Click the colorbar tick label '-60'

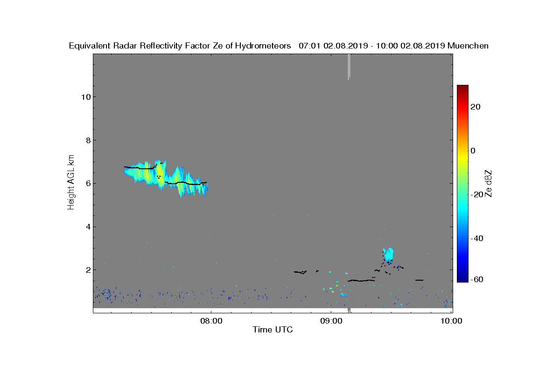[x=476, y=279]
